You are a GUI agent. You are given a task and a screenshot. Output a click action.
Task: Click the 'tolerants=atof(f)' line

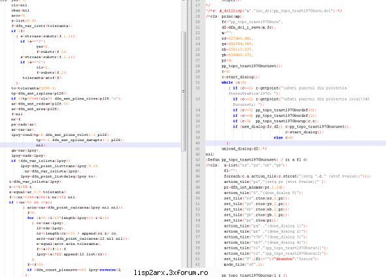[x=42, y=78]
